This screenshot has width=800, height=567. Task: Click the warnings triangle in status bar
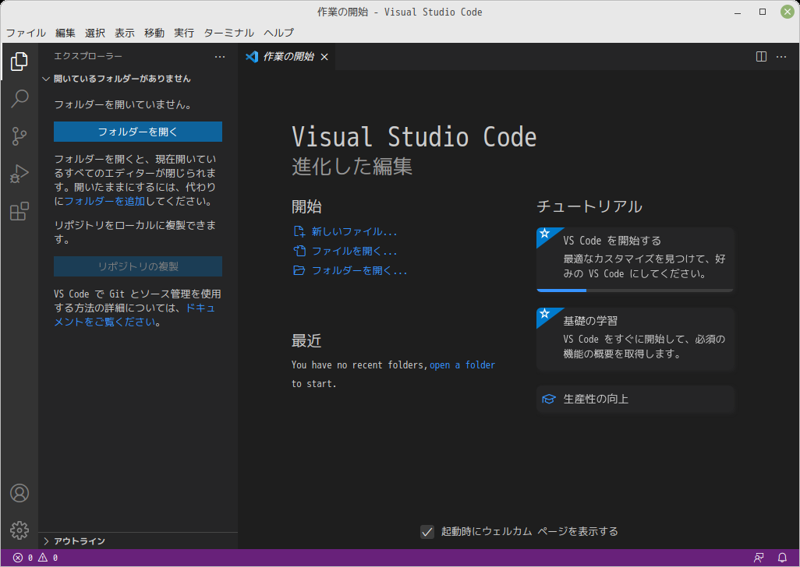(43, 558)
